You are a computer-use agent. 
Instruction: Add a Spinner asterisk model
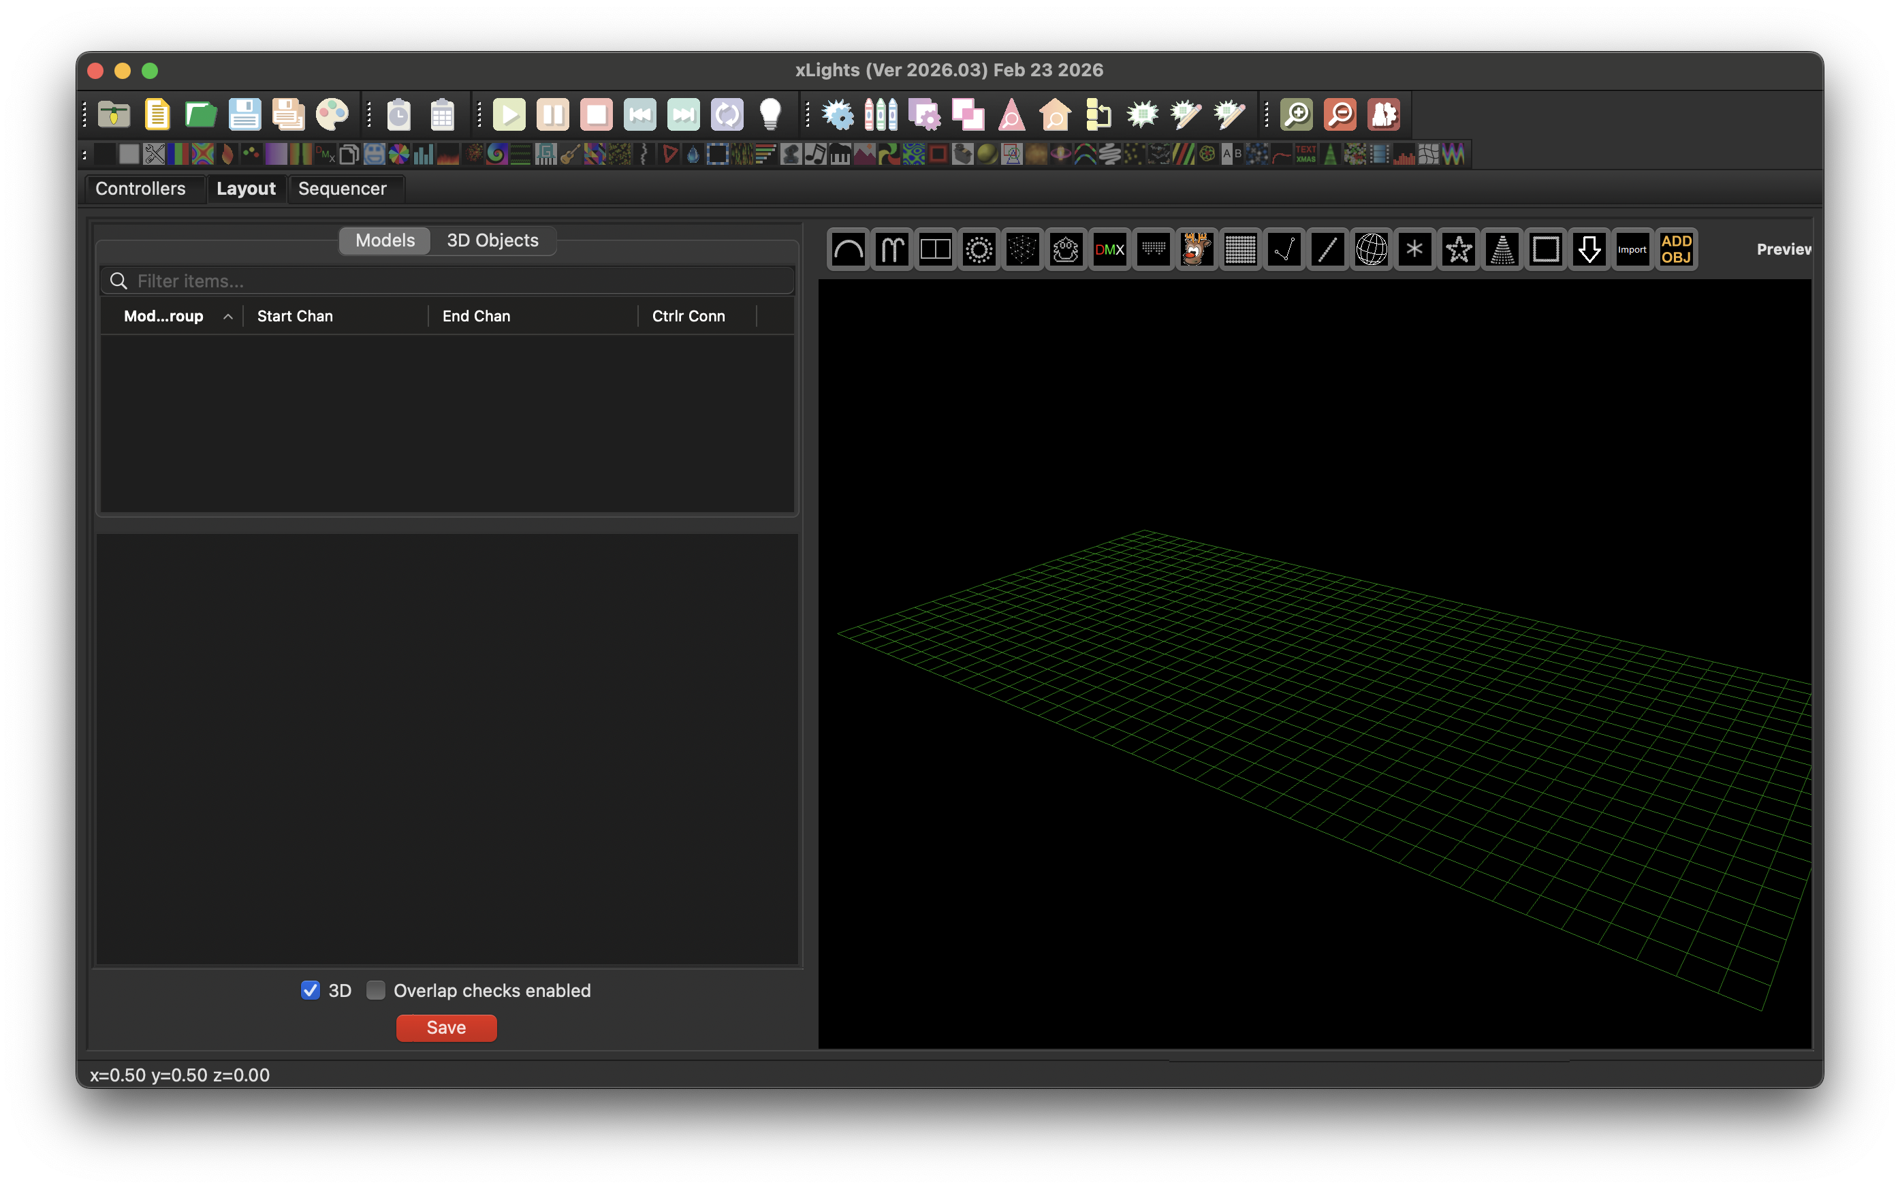point(1414,250)
